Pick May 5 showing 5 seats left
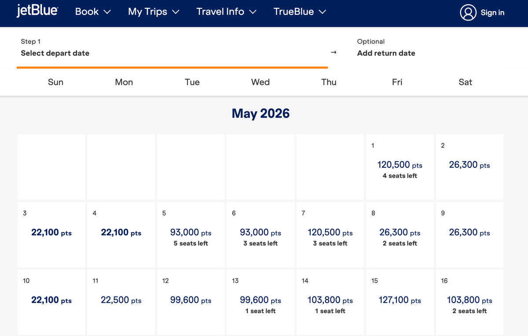This screenshot has height=336, width=528. pyautogui.click(x=190, y=235)
